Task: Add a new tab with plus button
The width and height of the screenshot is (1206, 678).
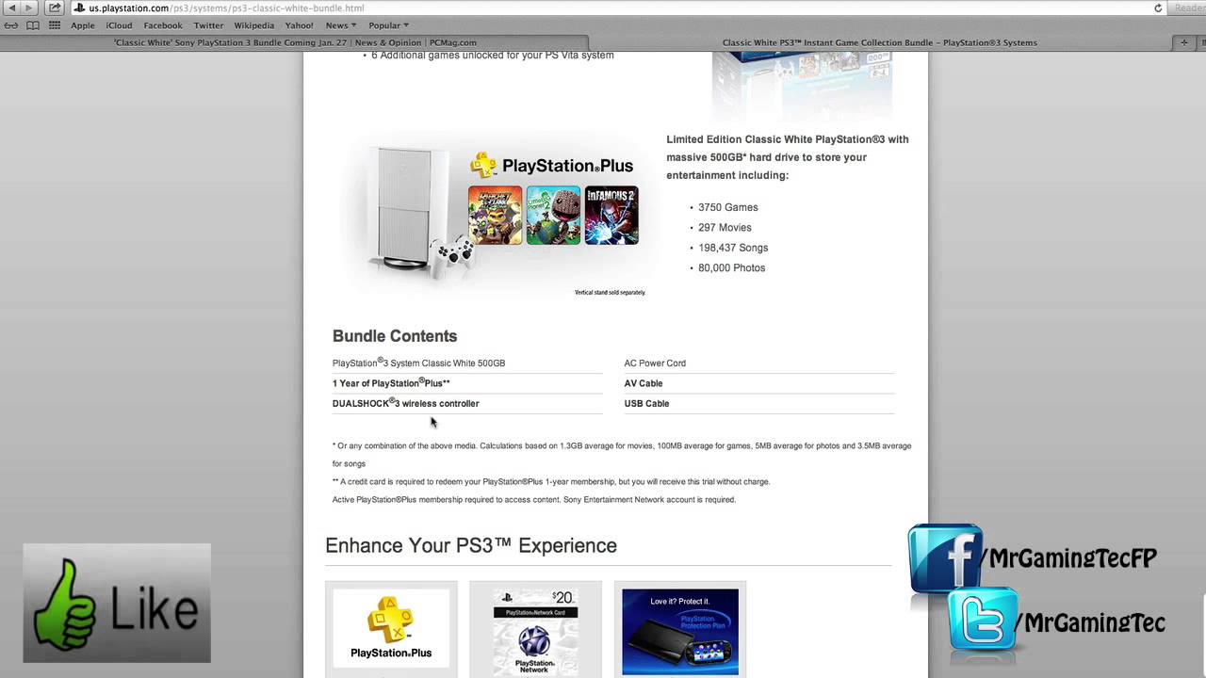Action: tap(1184, 42)
